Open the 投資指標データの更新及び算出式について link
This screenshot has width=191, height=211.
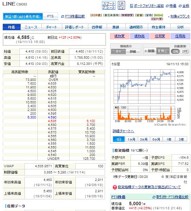149,187
